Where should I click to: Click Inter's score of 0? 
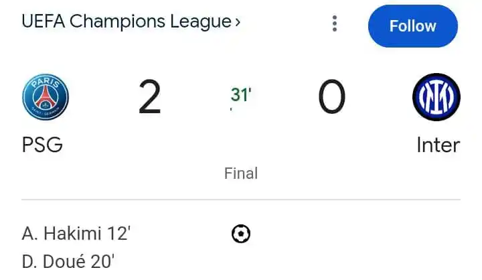331,97
